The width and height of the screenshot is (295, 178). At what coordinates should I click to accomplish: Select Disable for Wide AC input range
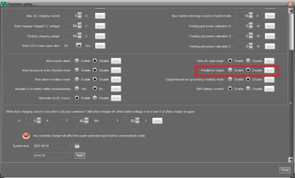(248, 61)
